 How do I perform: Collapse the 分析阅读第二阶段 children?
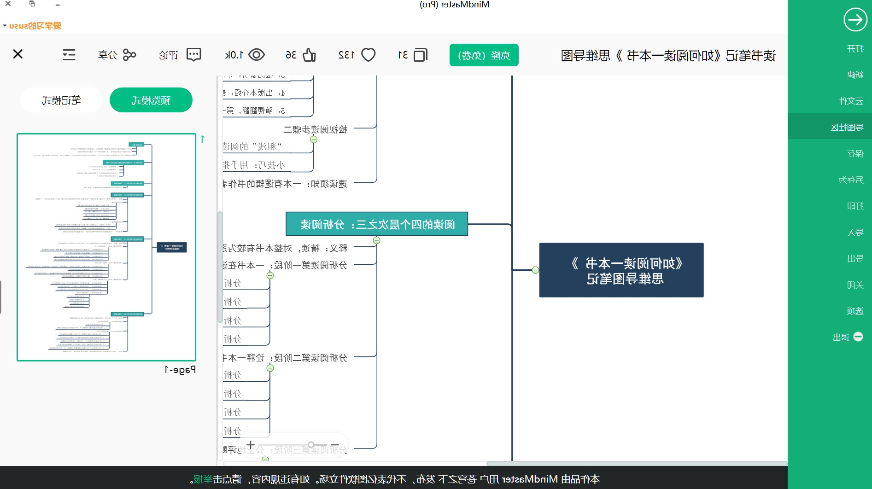[270, 368]
